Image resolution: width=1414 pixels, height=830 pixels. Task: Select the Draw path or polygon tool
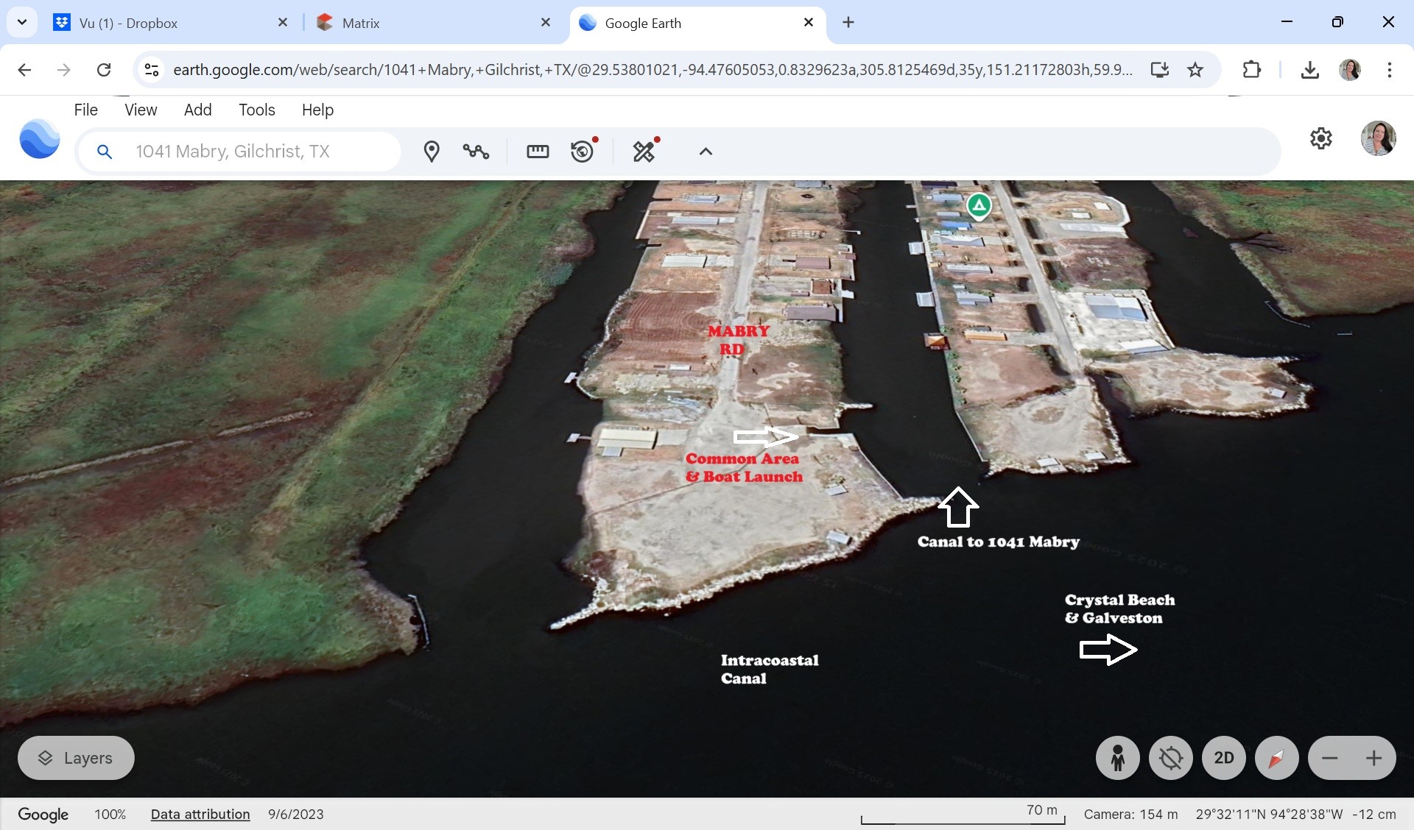(476, 152)
